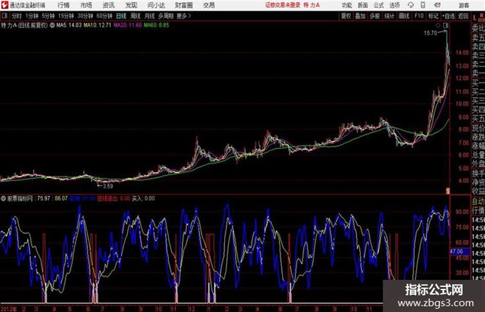485x312 pixels.
Task: Open the mail envelope icon
Action: tap(437, 5)
